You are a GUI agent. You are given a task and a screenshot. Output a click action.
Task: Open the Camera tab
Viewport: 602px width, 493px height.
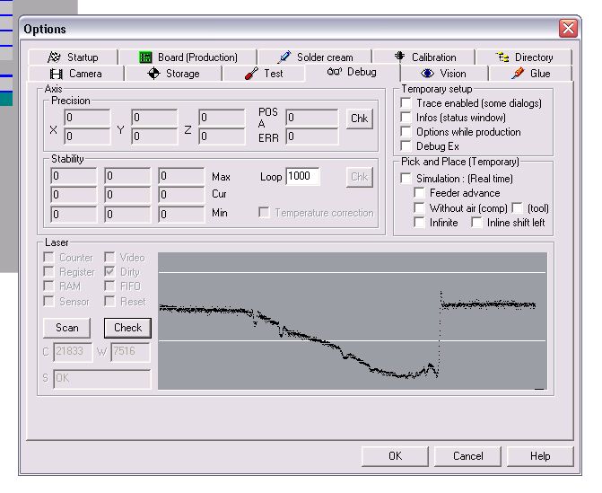click(76, 74)
